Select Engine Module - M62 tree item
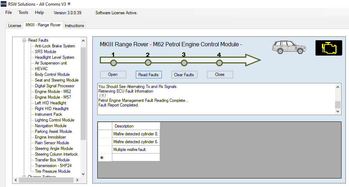Screen dimensions: 349x187 53,92
